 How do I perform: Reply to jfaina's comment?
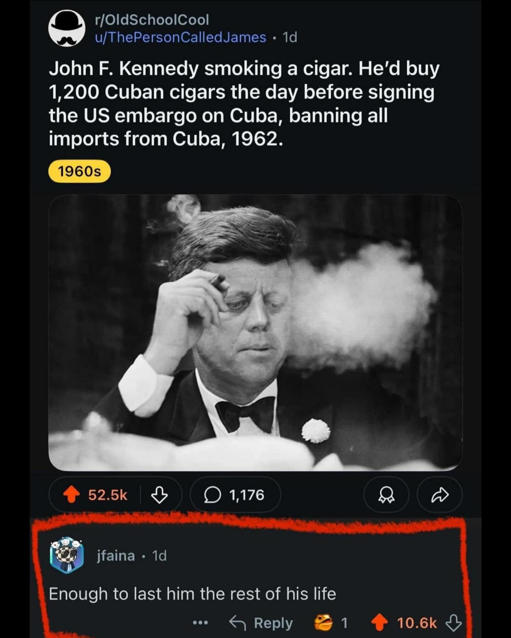[261, 623]
